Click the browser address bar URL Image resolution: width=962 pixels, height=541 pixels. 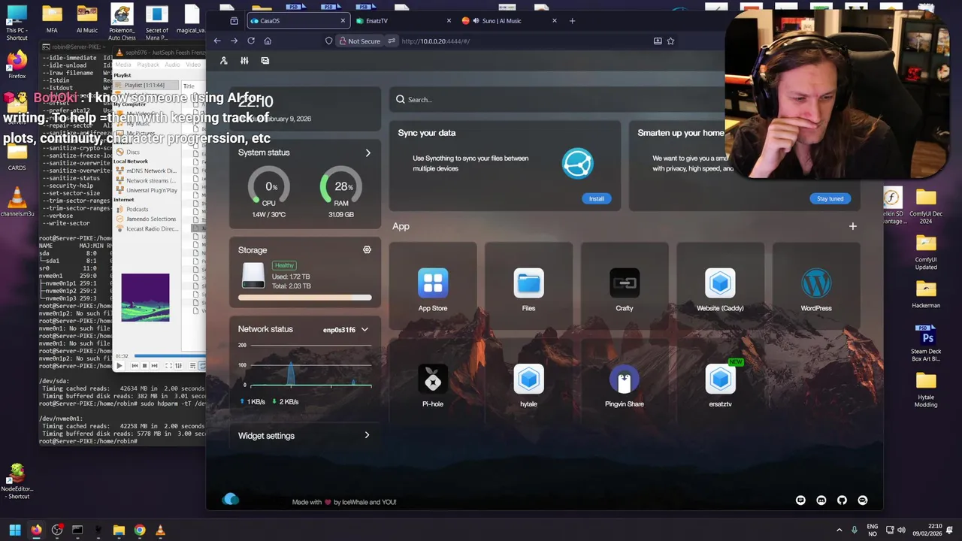pyautogui.click(x=436, y=41)
